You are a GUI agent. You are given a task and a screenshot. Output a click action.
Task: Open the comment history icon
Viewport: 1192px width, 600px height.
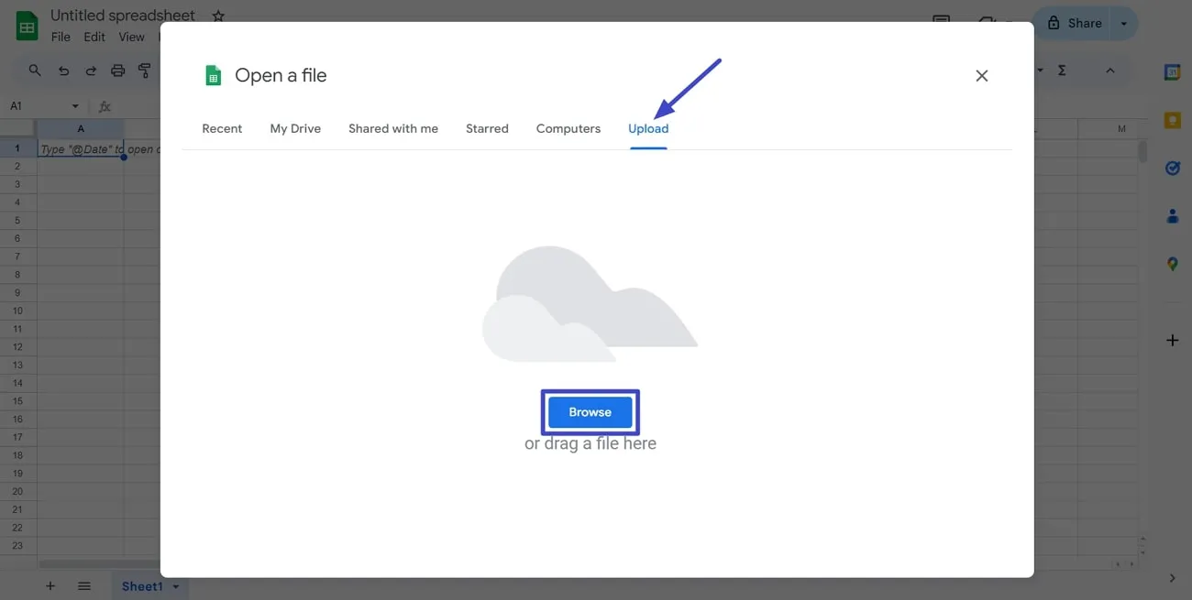(x=941, y=23)
